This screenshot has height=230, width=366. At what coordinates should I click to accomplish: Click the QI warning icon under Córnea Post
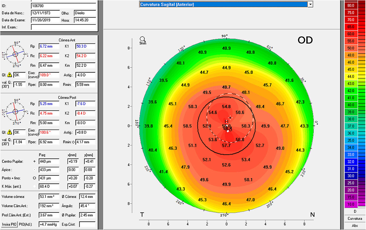(9, 132)
